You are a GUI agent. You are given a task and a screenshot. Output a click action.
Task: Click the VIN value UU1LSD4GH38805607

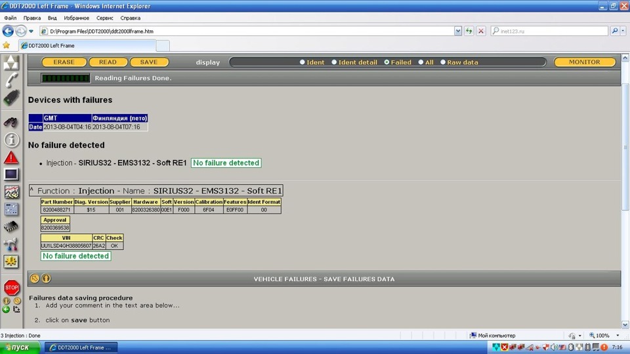tap(66, 246)
